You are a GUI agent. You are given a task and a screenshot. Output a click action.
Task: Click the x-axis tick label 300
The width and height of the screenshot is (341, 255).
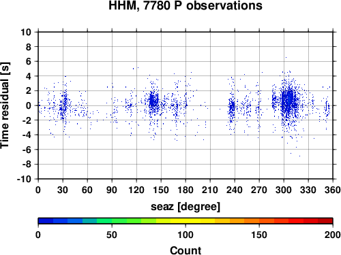tap(284, 190)
